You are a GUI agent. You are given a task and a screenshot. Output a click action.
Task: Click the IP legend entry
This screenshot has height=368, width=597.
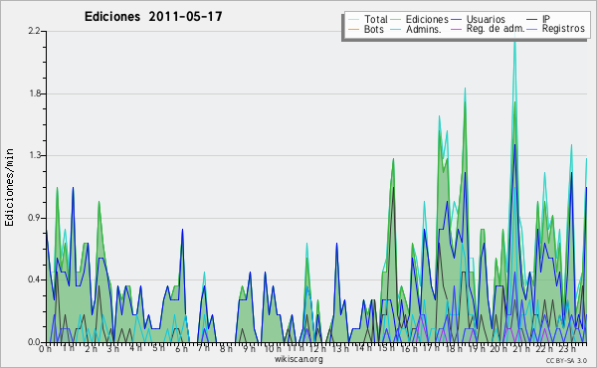(538, 19)
